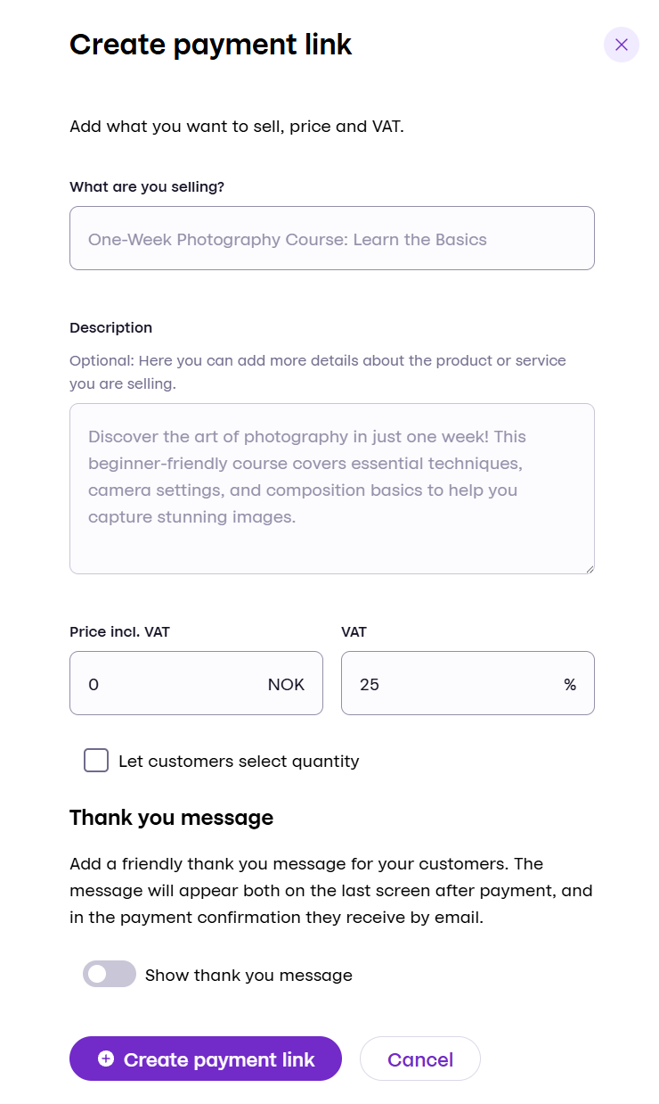Click the % symbol in the VAT field

[x=570, y=683]
